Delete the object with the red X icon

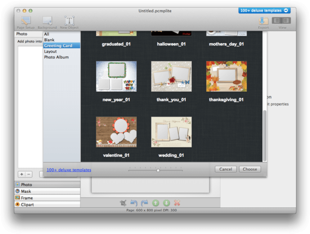pos(177,203)
